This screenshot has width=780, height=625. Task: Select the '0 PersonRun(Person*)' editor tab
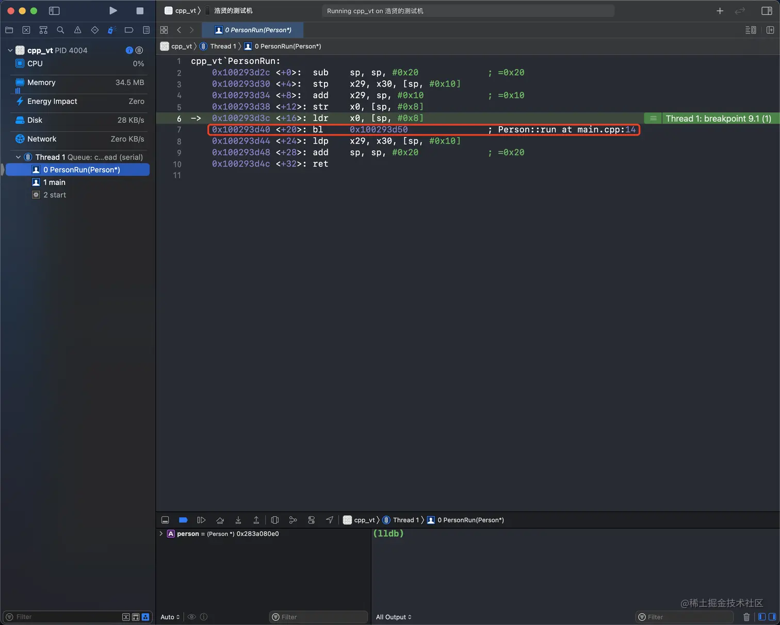253,30
